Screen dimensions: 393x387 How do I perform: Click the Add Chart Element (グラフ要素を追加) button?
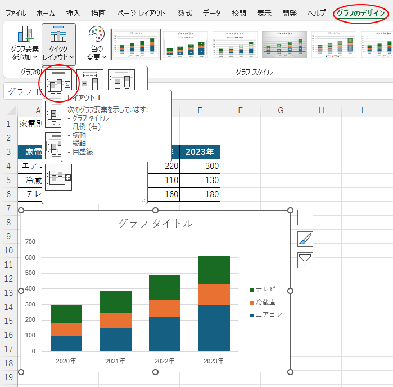[25, 44]
